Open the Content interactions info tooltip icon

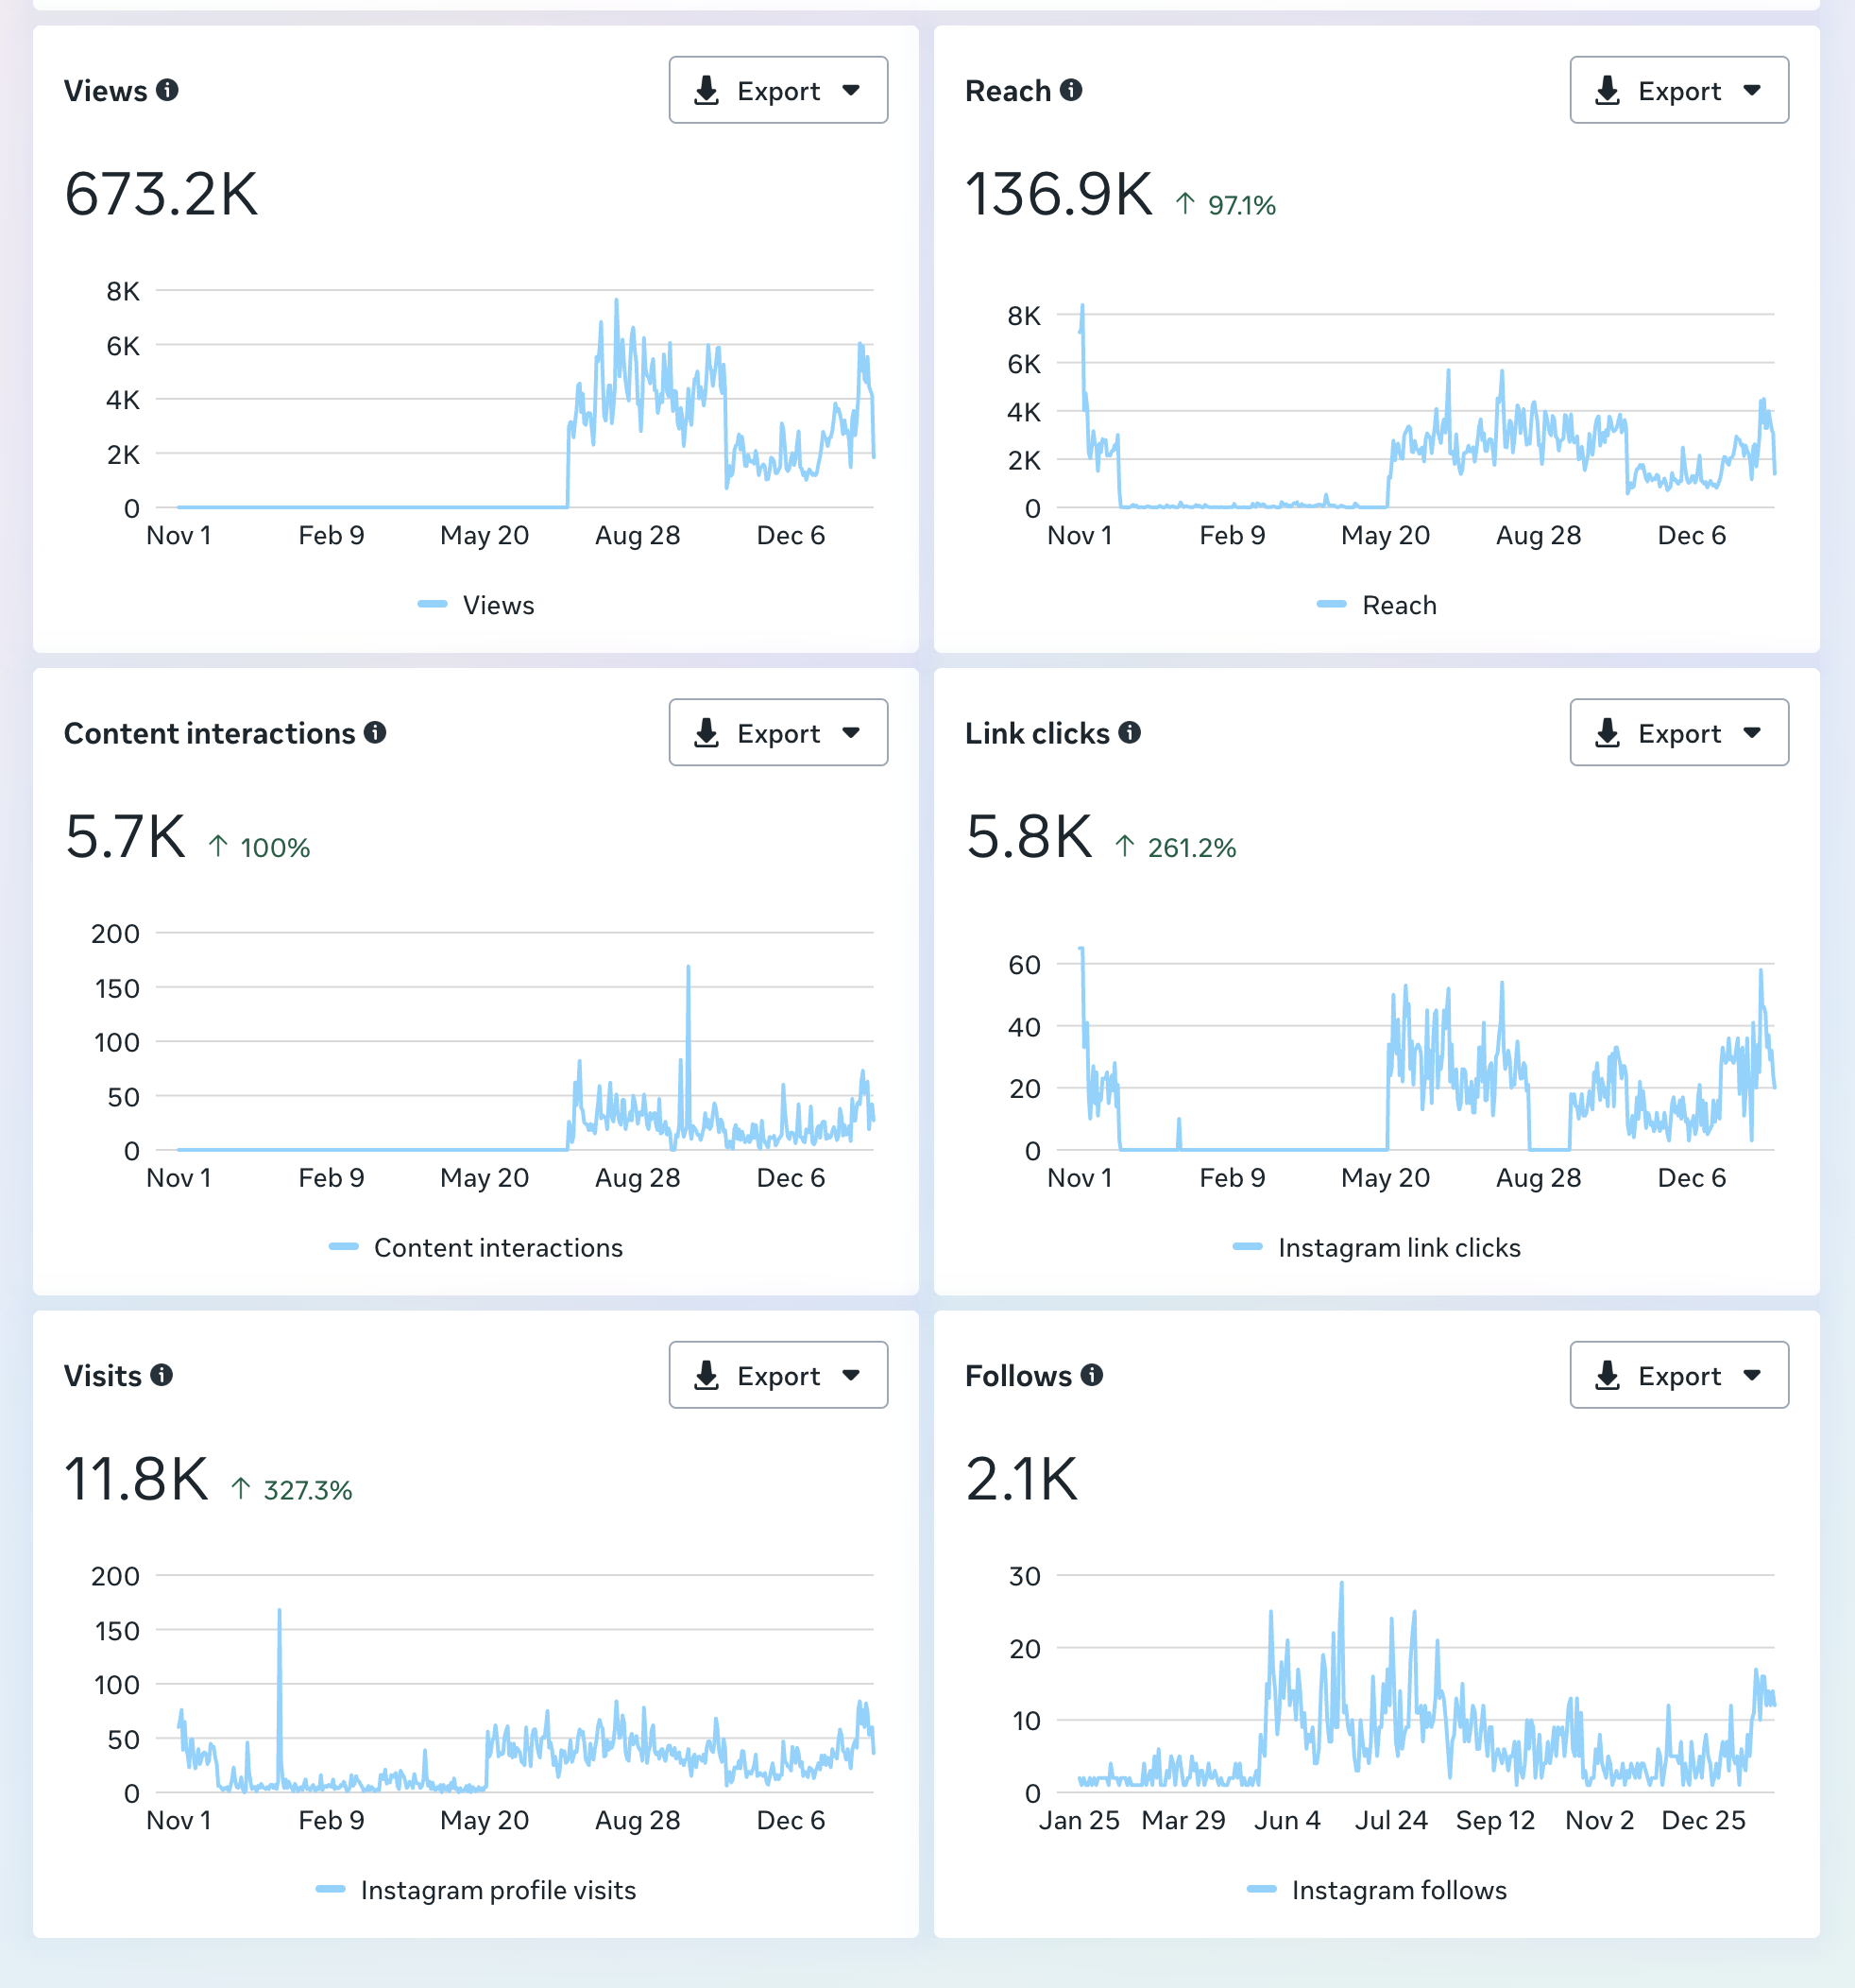[x=375, y=733]
